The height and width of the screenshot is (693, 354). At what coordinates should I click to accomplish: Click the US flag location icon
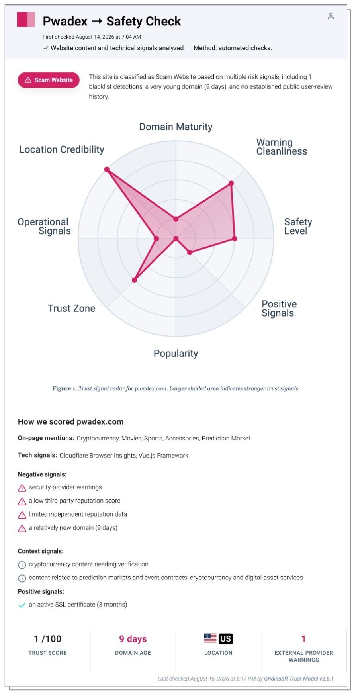point(210,638)
